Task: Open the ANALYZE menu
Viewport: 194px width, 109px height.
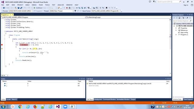Action: (61, 5)
